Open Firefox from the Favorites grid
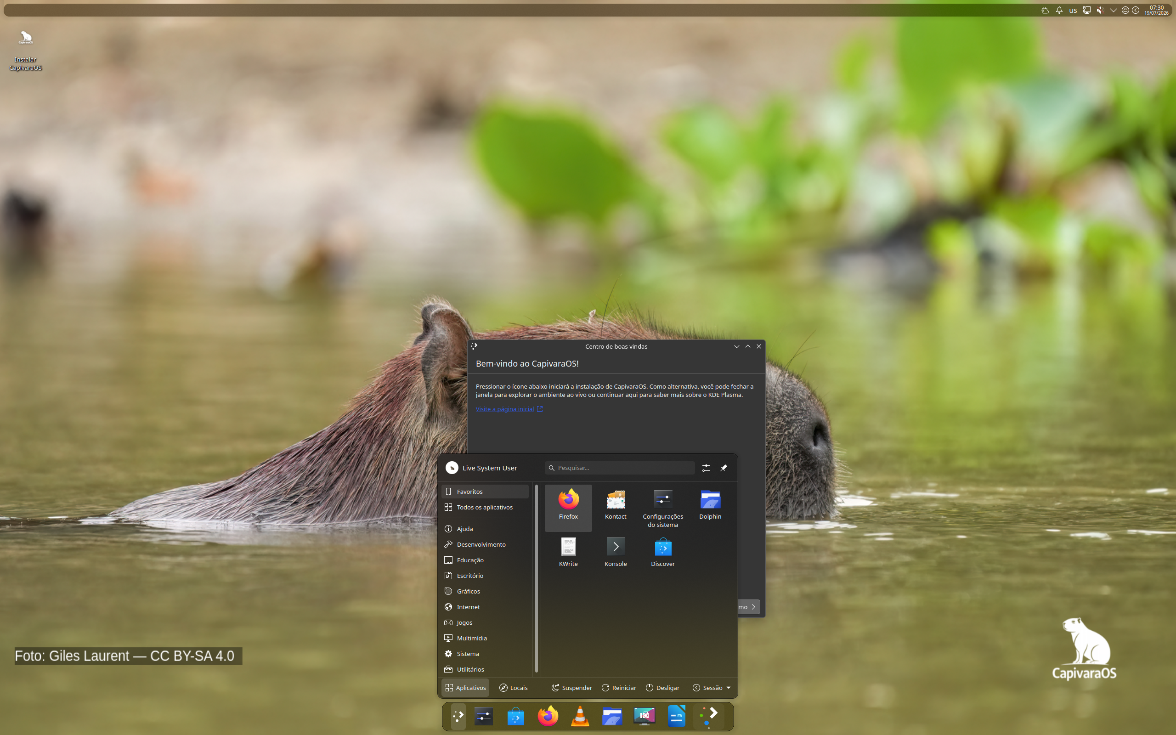Viewport: 1176px width, 735px height. [568, 507]
